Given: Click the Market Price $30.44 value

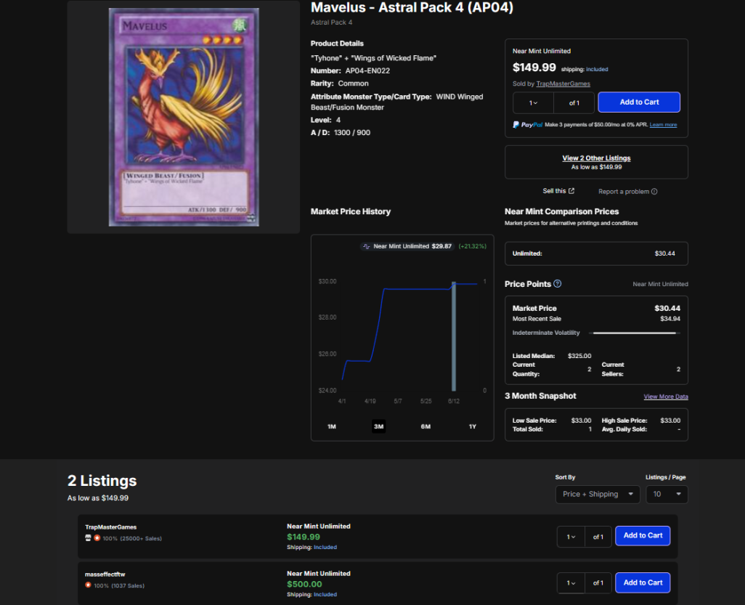Looking at the screenshot, I should [667, 309].
